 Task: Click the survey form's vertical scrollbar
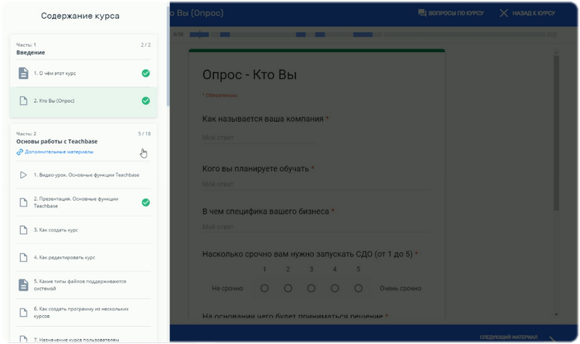click(x=556, y=133)
